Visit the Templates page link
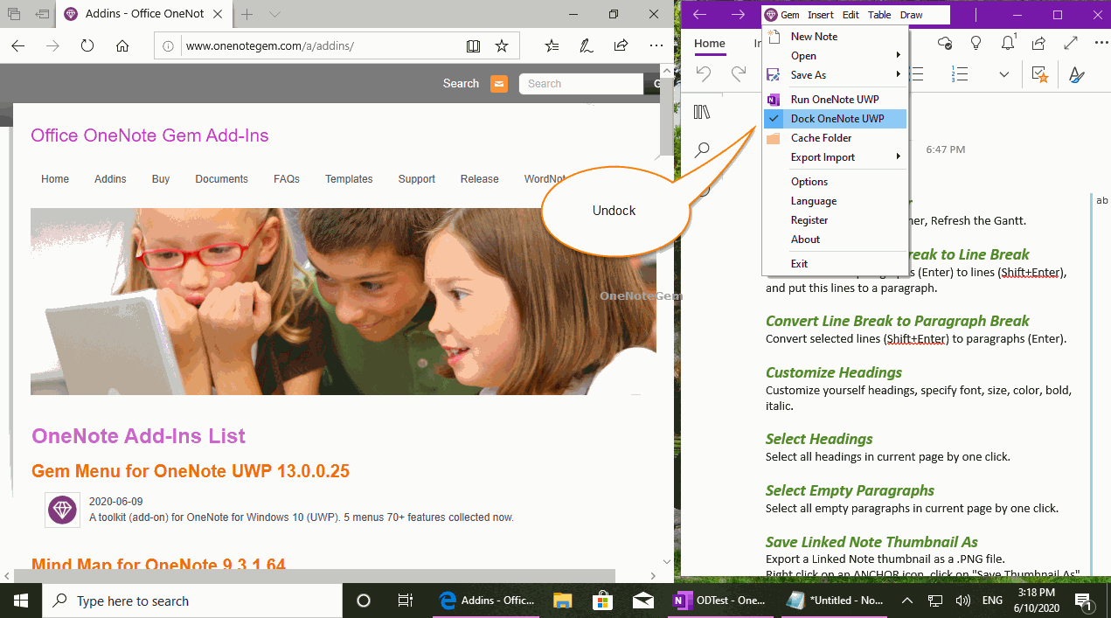Viewport: 1111px width, 618px height. tap(349, 179)
